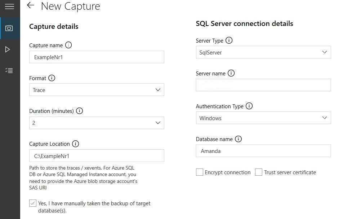This screenshot has height=219, width=343.
Task: Open the hamburger navigation menu
Action: click(10, 6)
